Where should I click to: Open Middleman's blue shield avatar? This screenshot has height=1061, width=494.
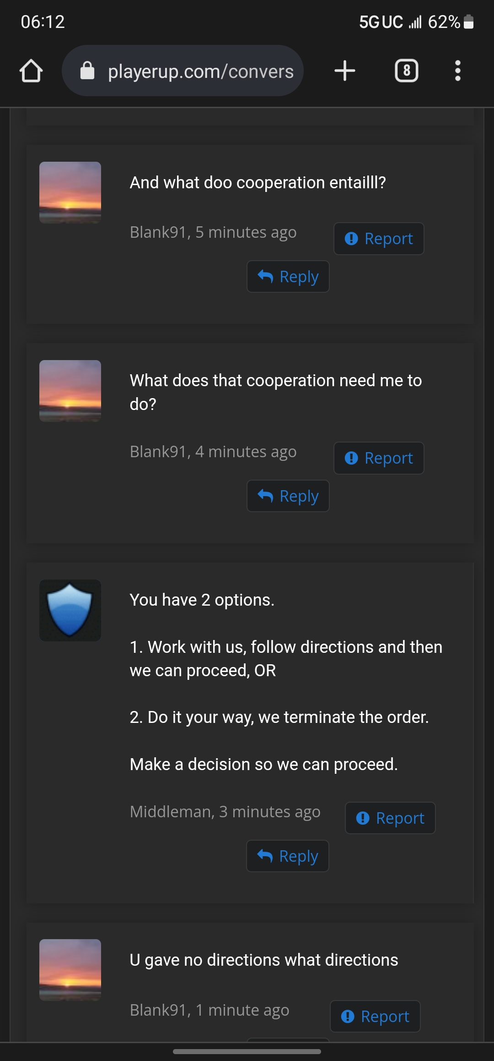point(70,610)
